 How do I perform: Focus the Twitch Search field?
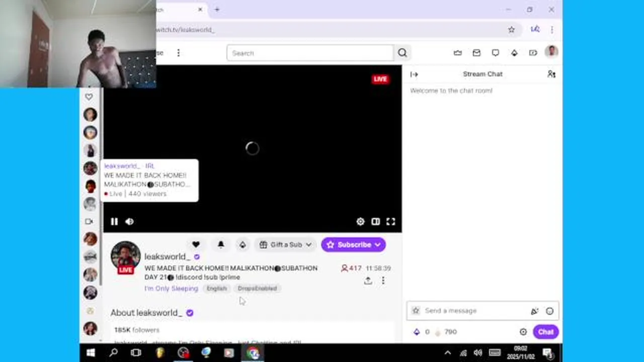[x=309, y=53]
